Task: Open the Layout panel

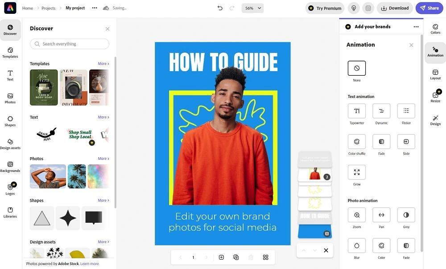Action: (x=435, y=74)
